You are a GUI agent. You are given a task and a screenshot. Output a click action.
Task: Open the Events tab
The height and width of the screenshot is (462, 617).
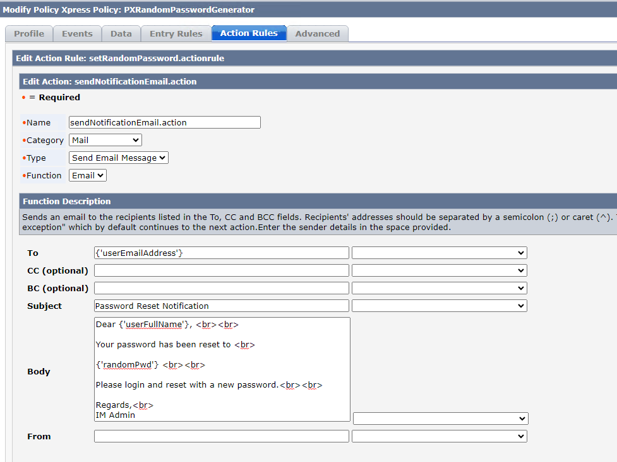tap(77, 34)
